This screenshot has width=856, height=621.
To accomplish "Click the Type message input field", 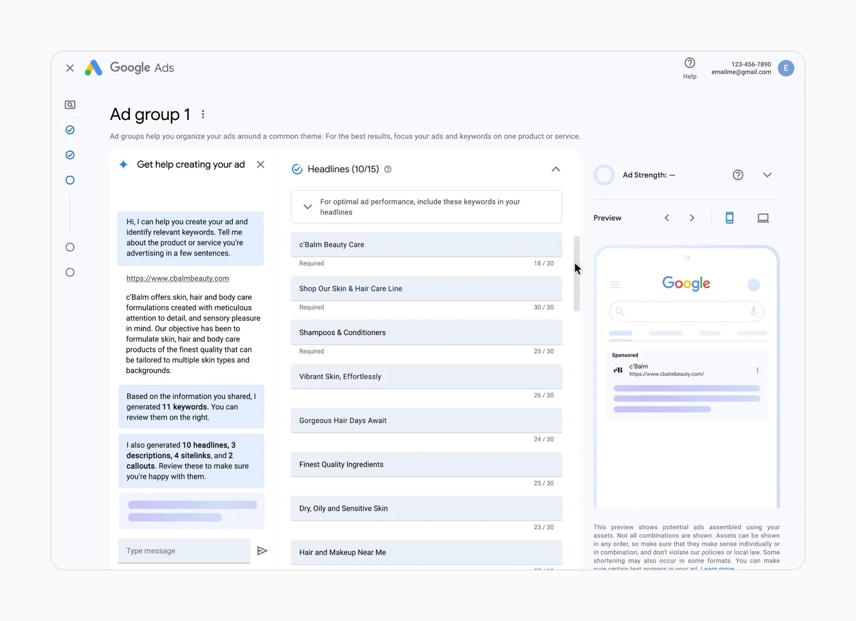I will click(x=184, y=551).
